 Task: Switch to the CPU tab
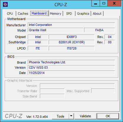[x=10, y=14]
